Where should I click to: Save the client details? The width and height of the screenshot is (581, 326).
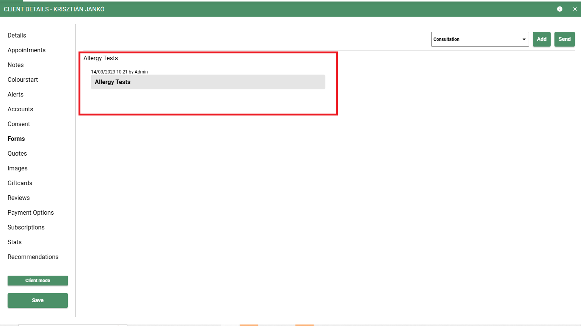tap(38, 300)
